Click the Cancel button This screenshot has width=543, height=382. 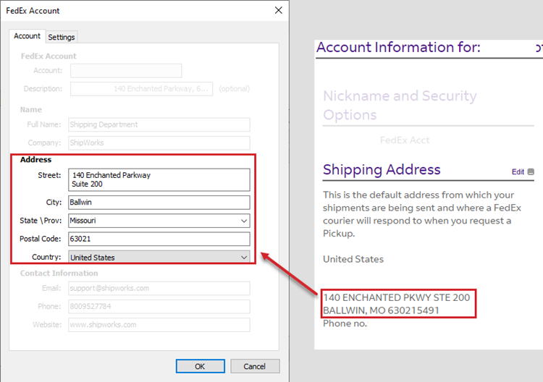coord(255,366)
